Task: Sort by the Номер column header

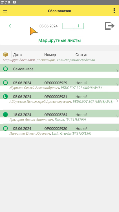Action: pos(50,55)
